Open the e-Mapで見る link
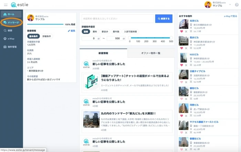The image size is (241, 152). tap(230, 16)
